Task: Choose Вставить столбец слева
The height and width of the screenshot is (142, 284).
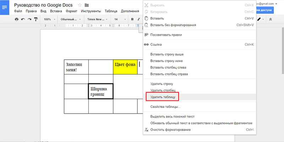Action: pos(200,67)
